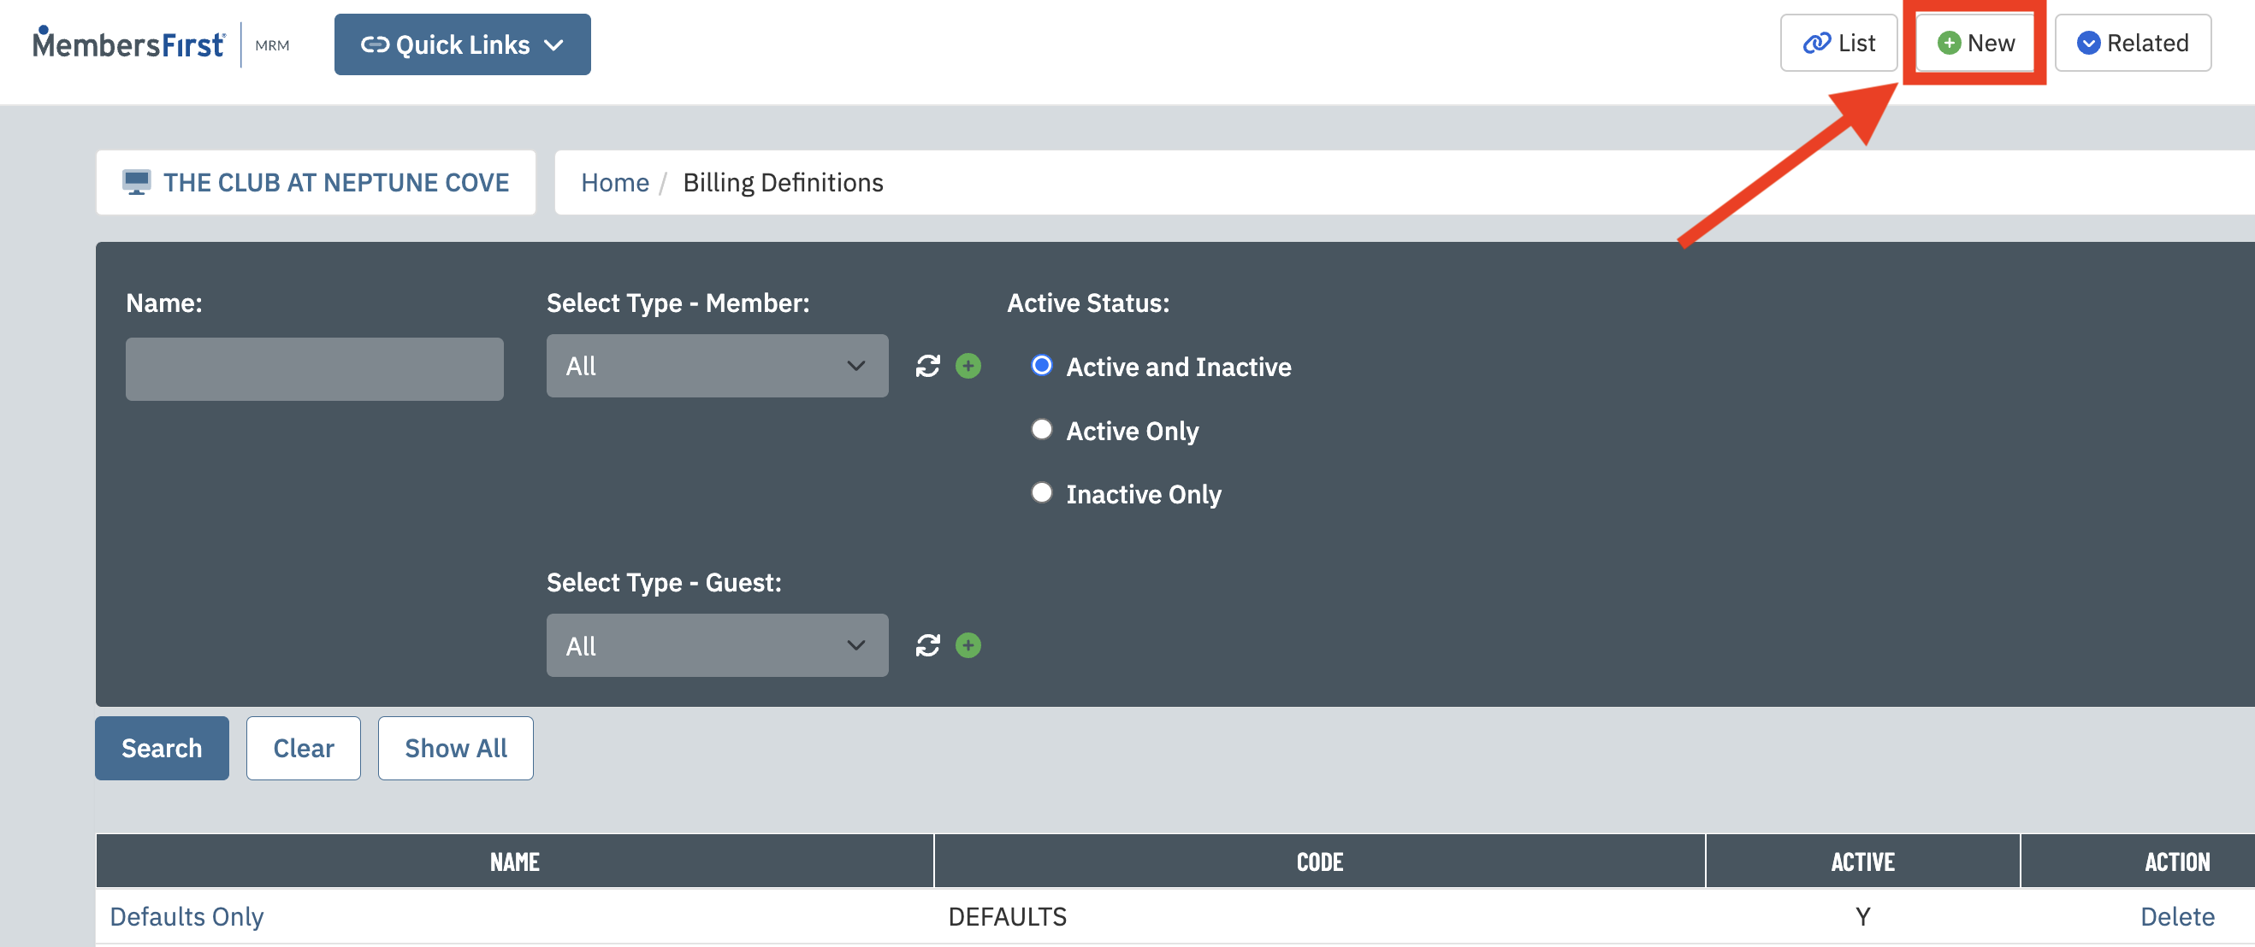
Task: Expand the Select Type Member dropdown
Action: point(715,365)
